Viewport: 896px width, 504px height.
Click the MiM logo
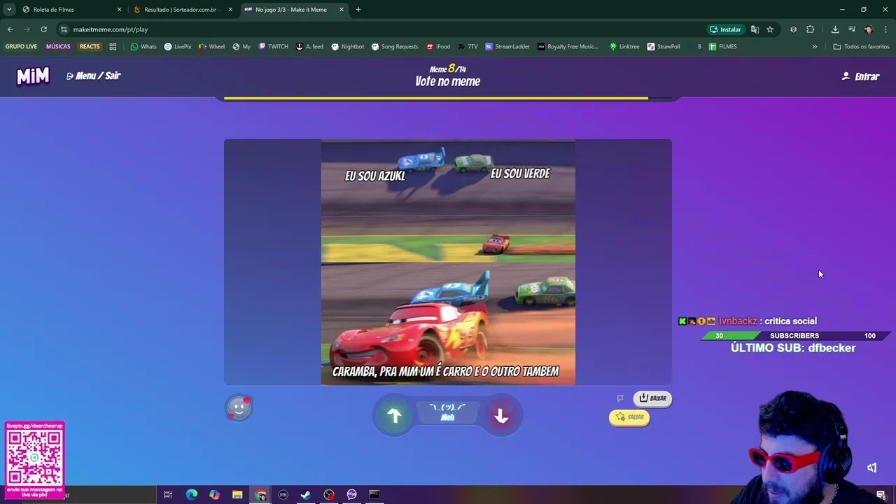click(33, 76)
